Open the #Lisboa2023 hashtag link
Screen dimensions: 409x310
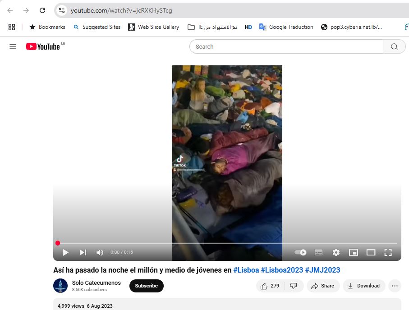pyautogui.click(x=282, y=270)
